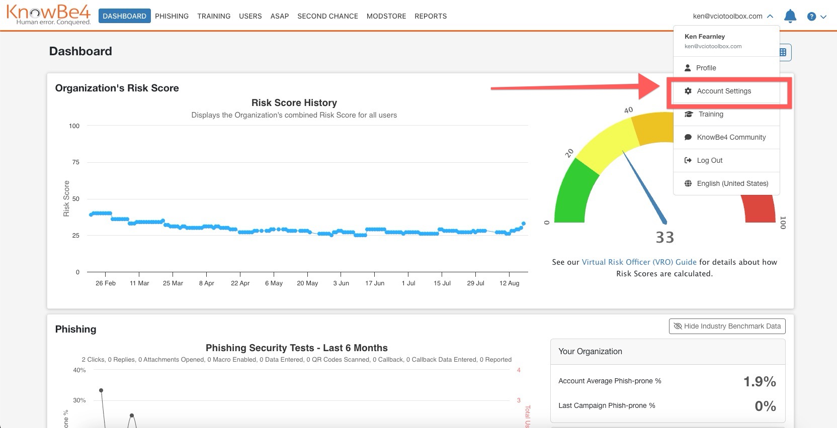This screenshot has width=837, height=428.
Task: Click the Your Organization panel header
Action: 668,352
